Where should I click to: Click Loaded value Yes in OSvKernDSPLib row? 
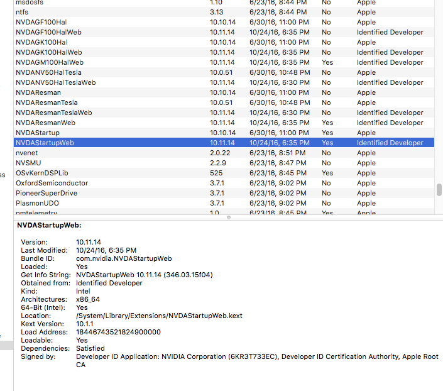(x=327, y=173)
